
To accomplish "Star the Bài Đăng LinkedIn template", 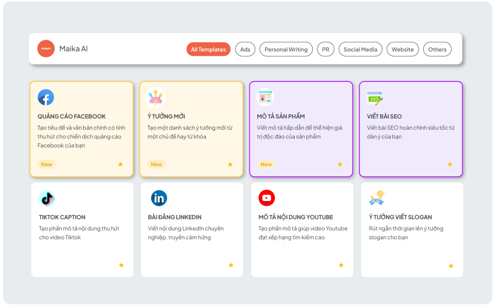I will click(231, 265).
